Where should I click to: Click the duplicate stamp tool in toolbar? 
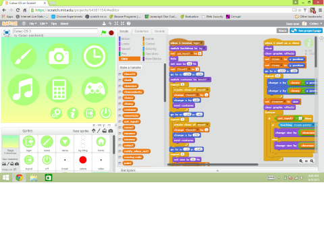coord(104,24)
